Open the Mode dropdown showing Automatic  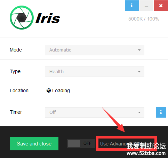pos(95,50)
